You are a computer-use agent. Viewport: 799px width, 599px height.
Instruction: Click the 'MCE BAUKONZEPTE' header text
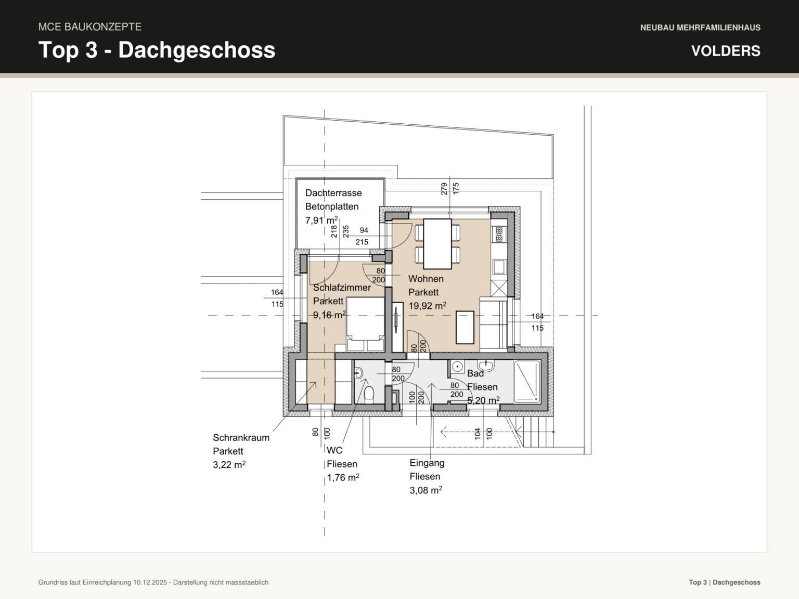(x=90, y=27)
